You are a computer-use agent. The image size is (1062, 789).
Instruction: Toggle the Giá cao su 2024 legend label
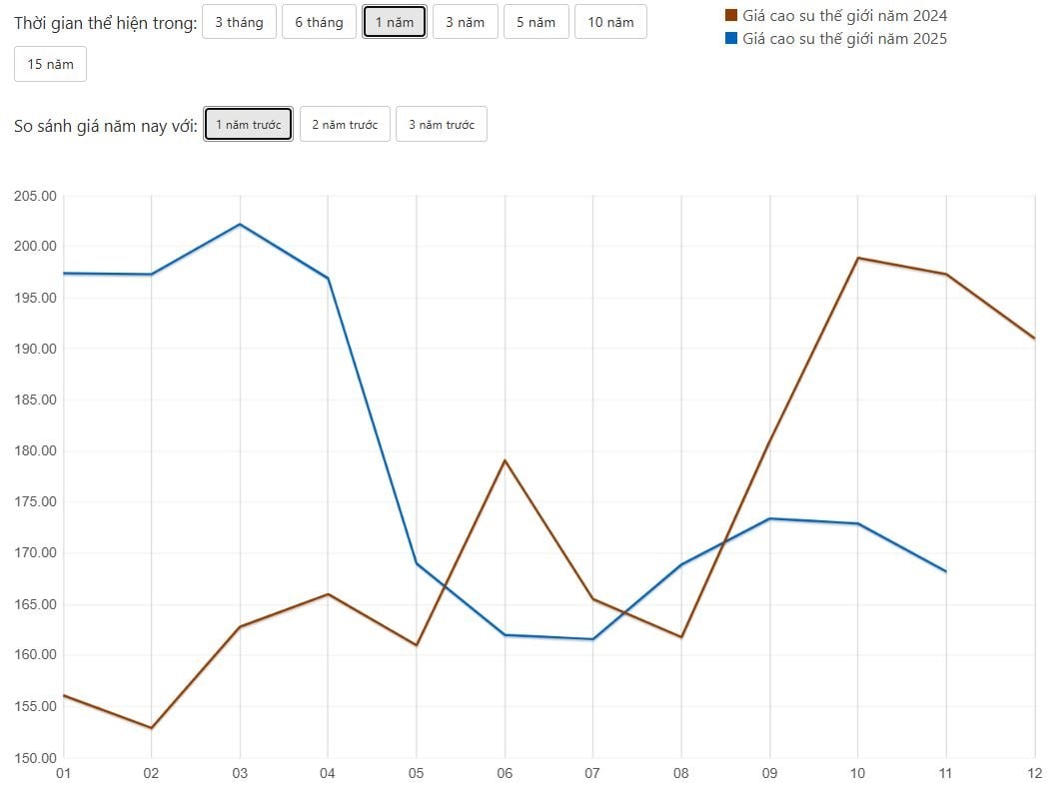(x=844, y=16)
